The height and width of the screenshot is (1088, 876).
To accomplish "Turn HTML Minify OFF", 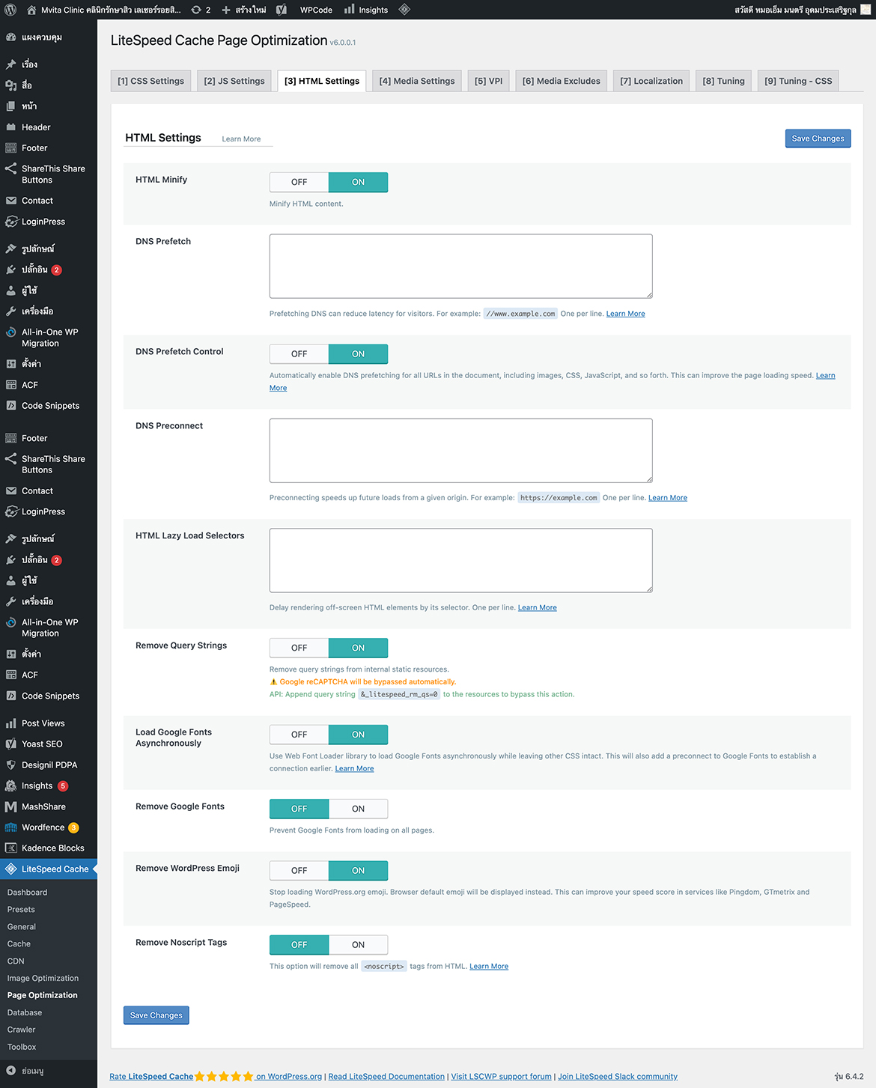I will 299,182.
